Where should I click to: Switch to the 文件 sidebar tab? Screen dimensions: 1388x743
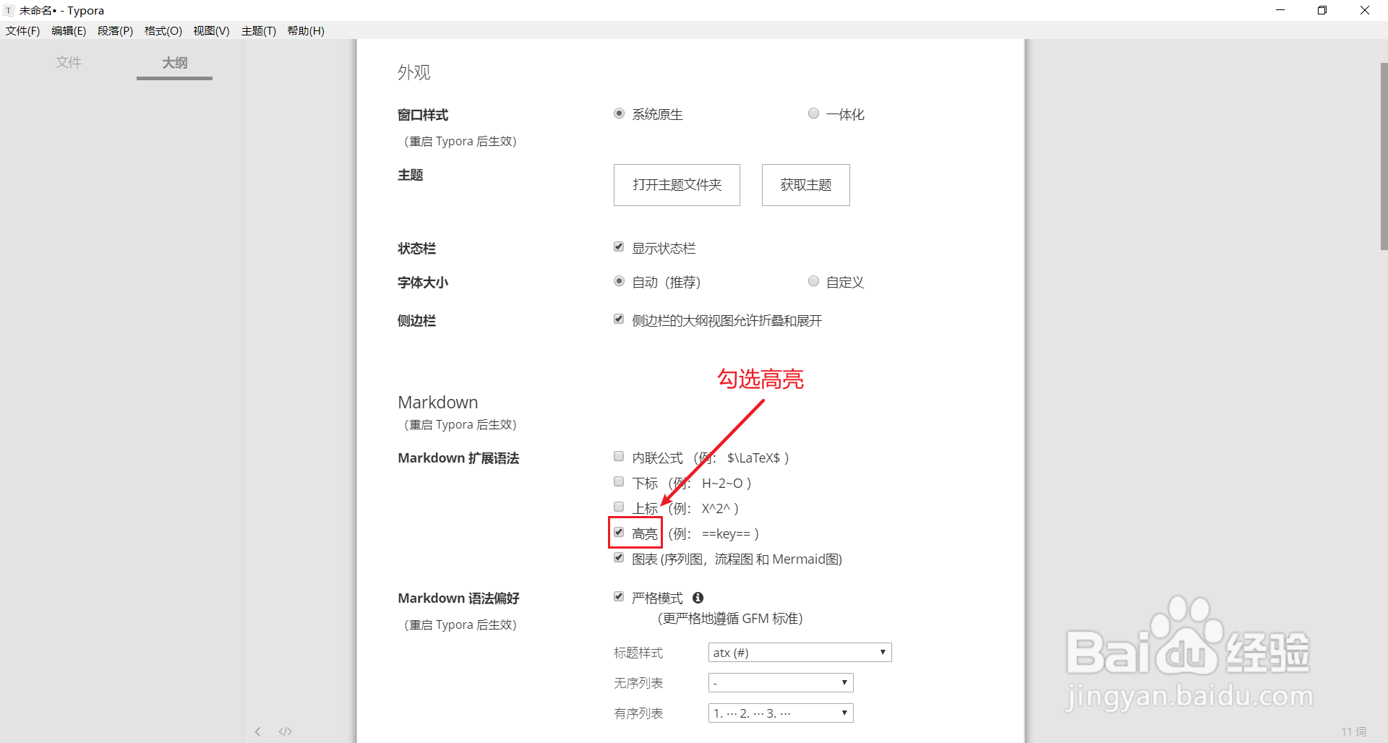69,63
